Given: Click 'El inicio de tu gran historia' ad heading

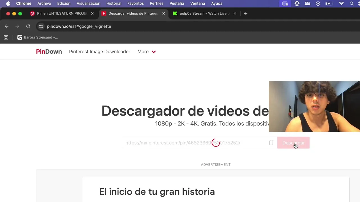Looking at the screenshot, I should (x=157, y=192).
